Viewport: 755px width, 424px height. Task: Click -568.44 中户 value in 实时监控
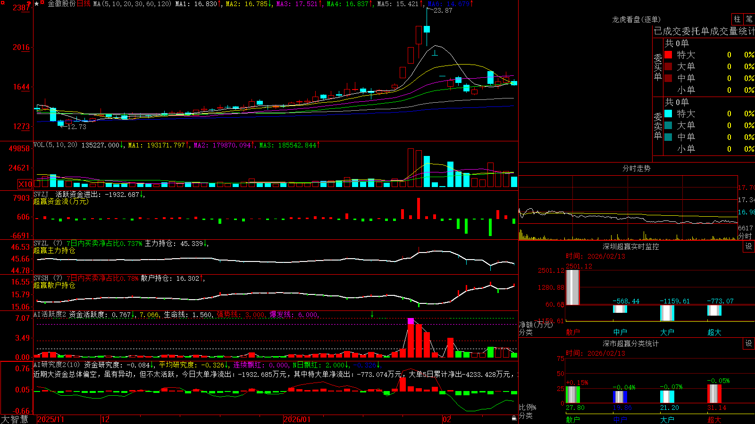[626, 301]
